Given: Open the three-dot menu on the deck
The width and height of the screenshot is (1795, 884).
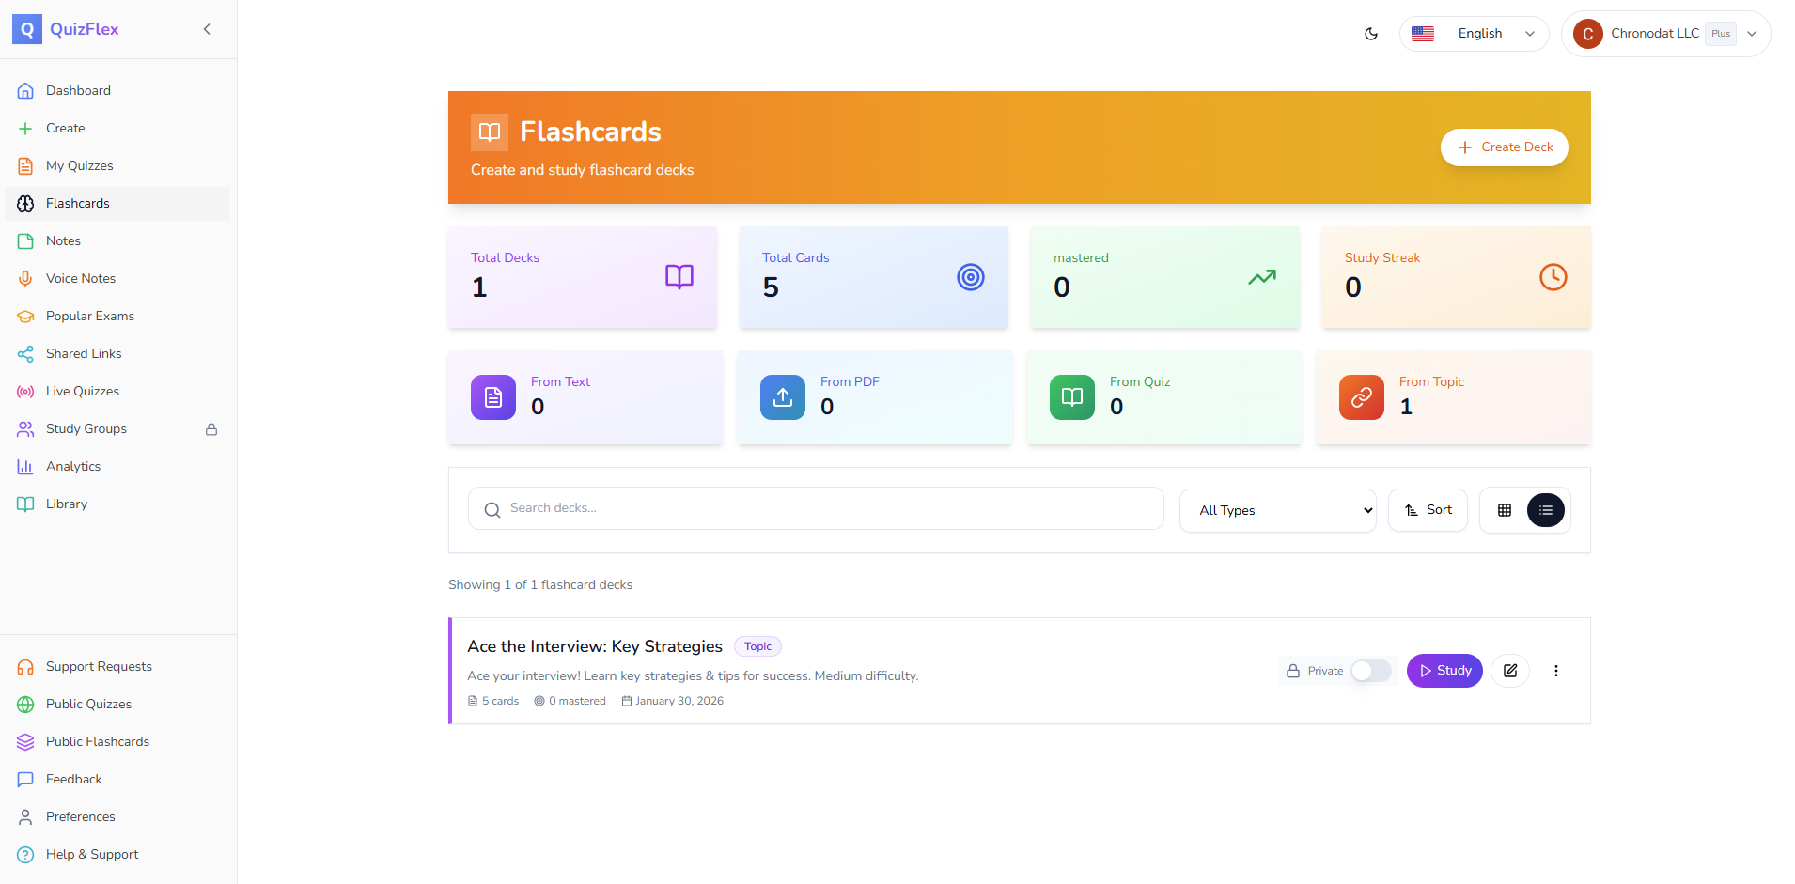Looking at the screenshot, I should pos(1556,671).
